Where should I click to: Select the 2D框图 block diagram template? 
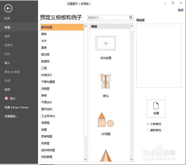pyautogui.click(x=106, y=120)
